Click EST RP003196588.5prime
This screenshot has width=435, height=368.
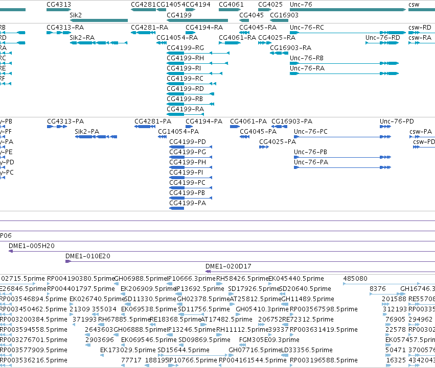[x=324, y=360]
